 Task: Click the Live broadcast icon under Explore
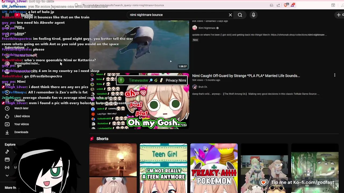(x=7, y=168)
